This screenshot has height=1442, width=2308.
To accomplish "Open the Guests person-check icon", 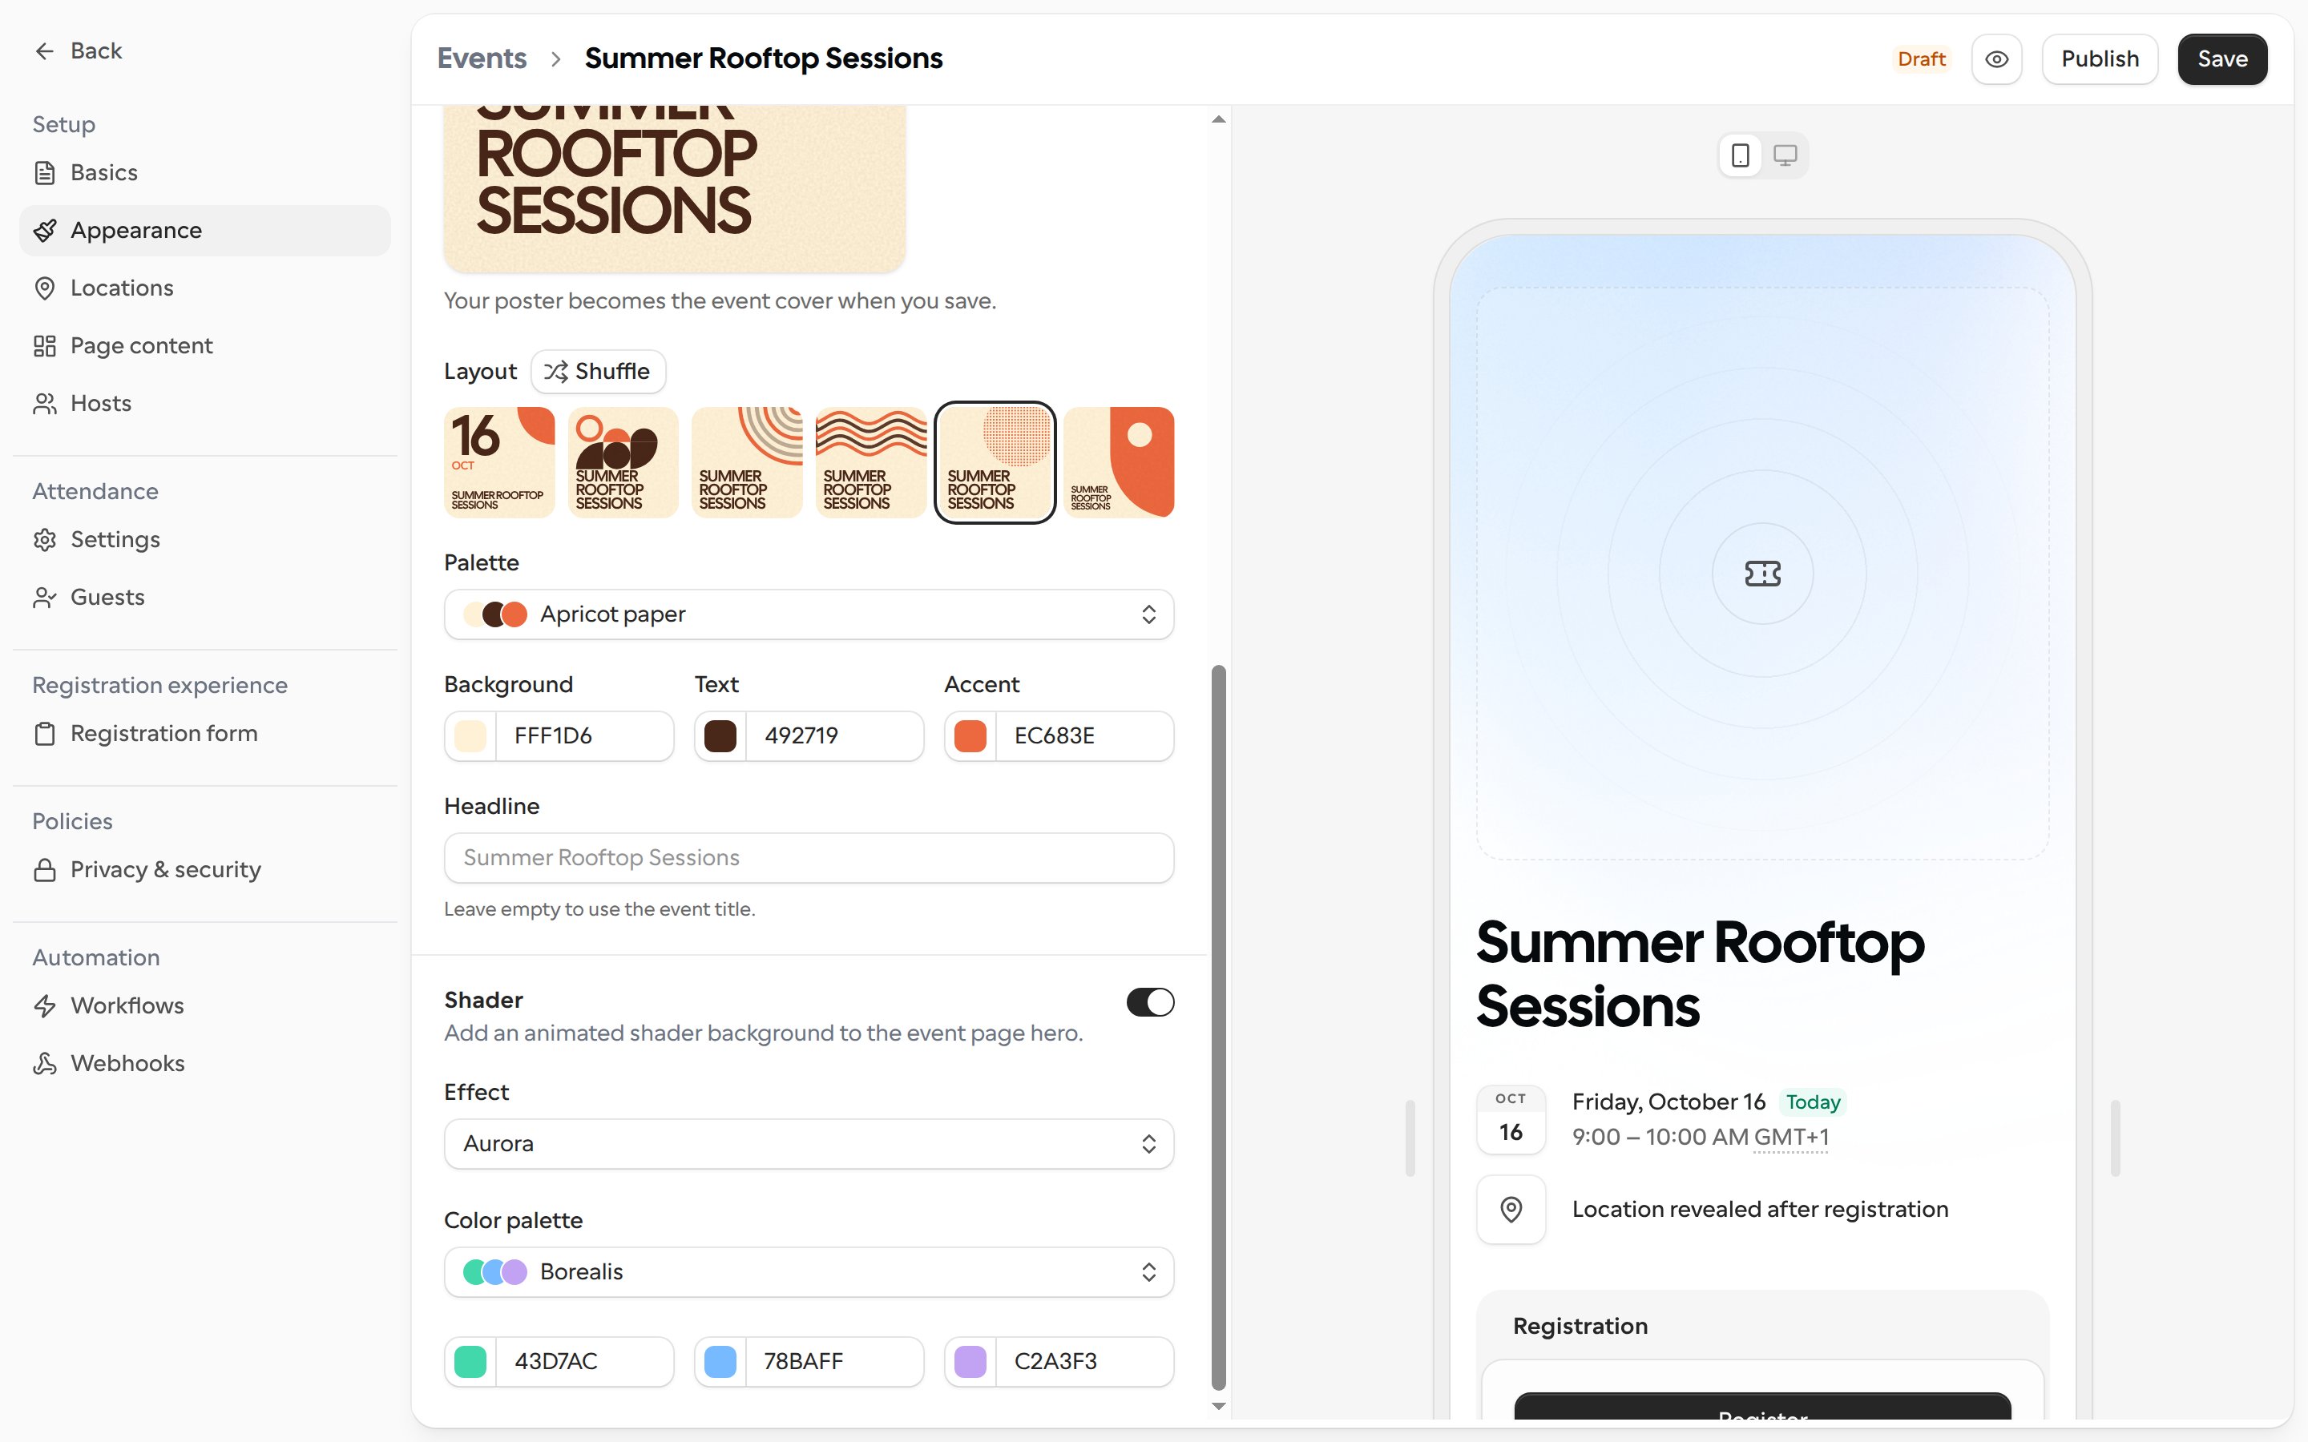I will 44,597.
